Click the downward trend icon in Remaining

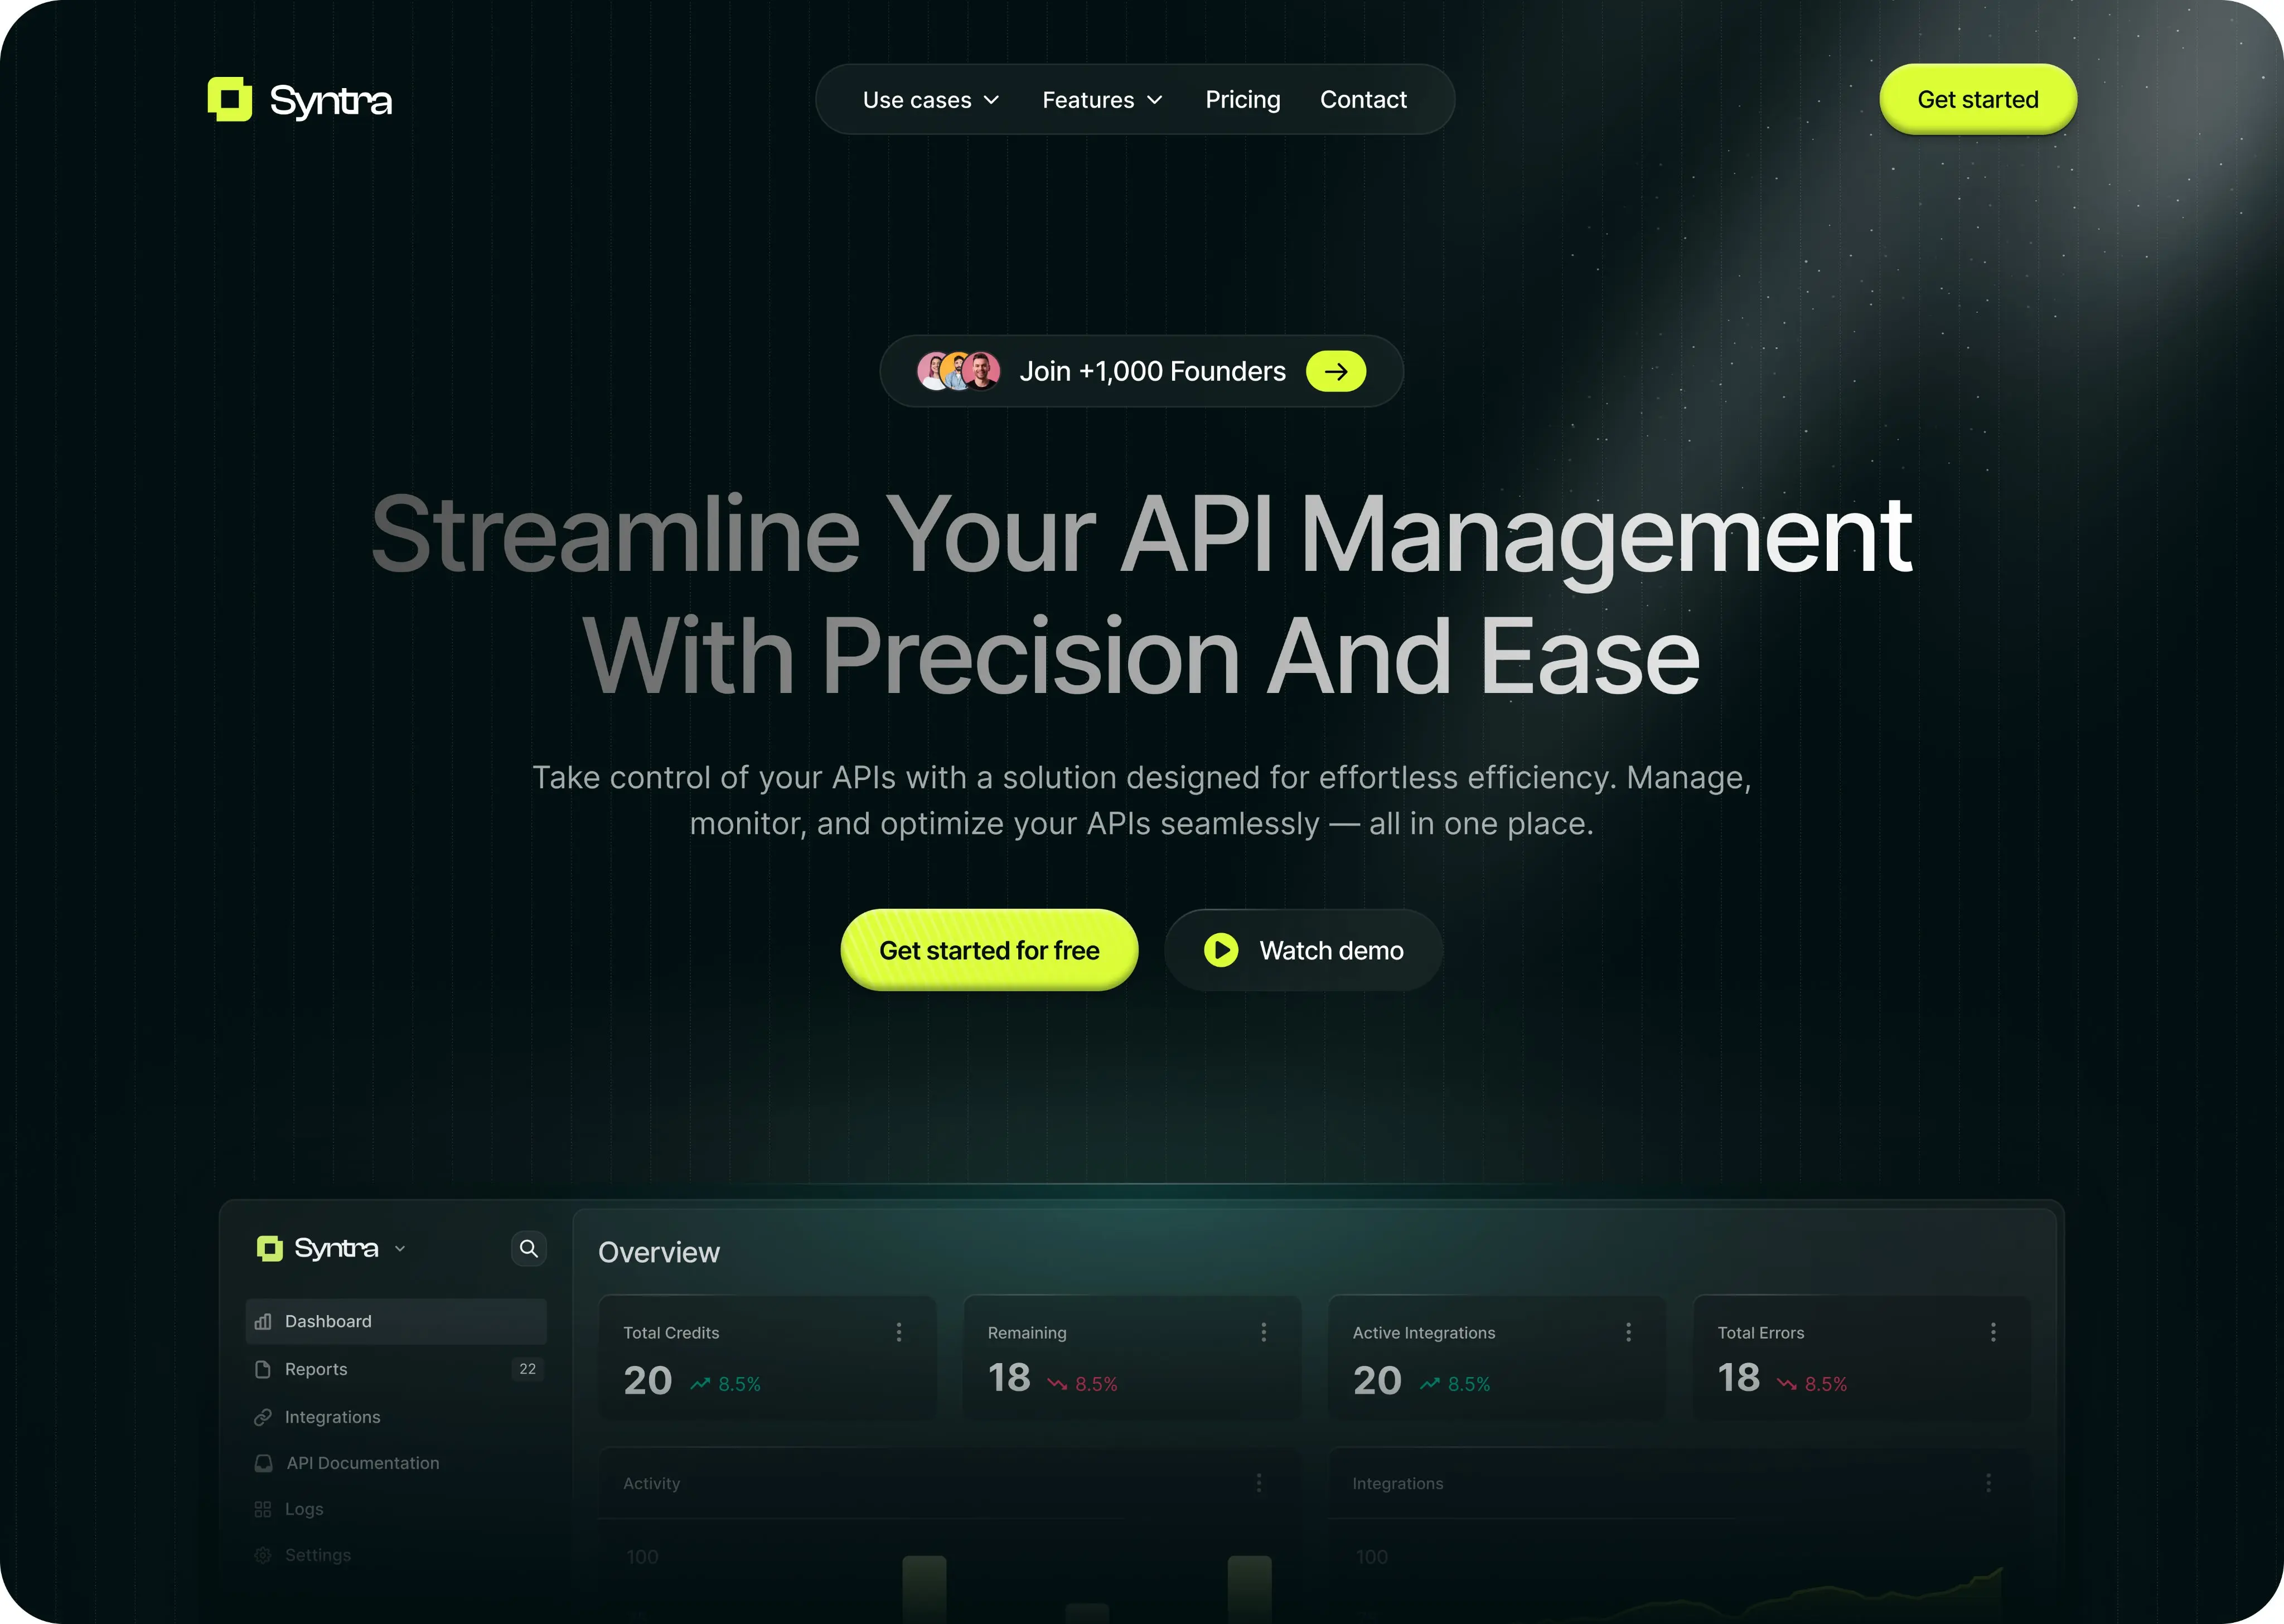pyautogui.click(x=1057, y=1384)
